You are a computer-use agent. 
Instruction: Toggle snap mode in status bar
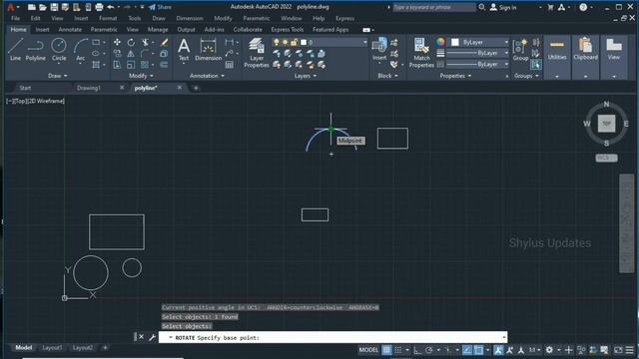398,350
